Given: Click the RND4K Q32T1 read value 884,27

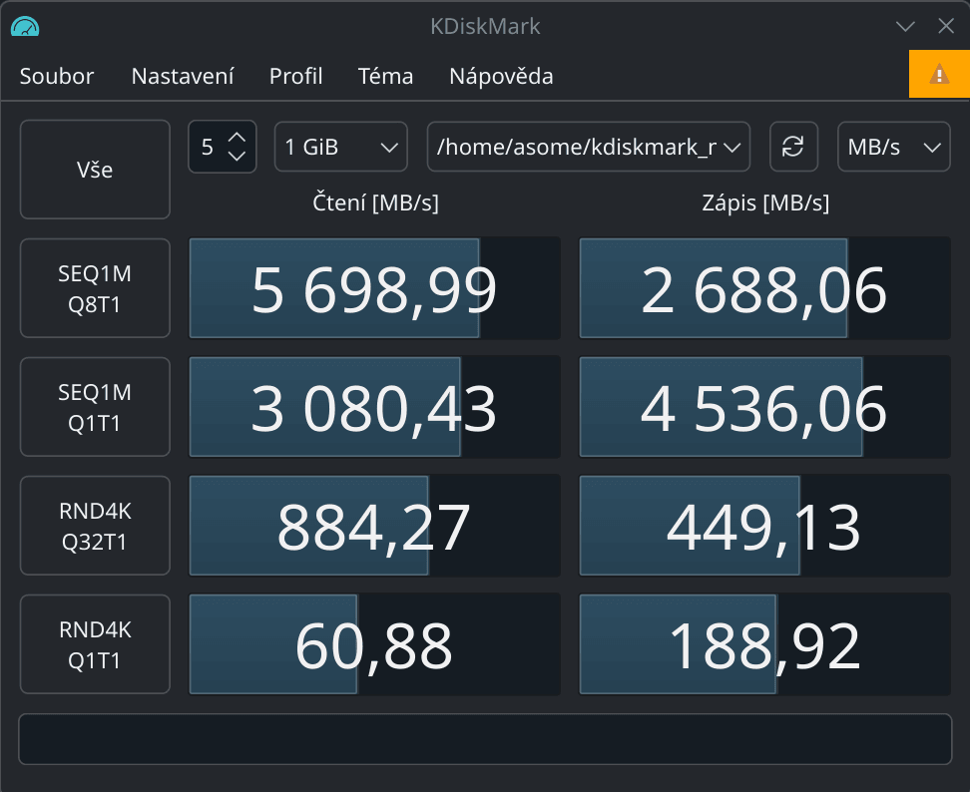Looking at the screenshot, I should (374, 526).
